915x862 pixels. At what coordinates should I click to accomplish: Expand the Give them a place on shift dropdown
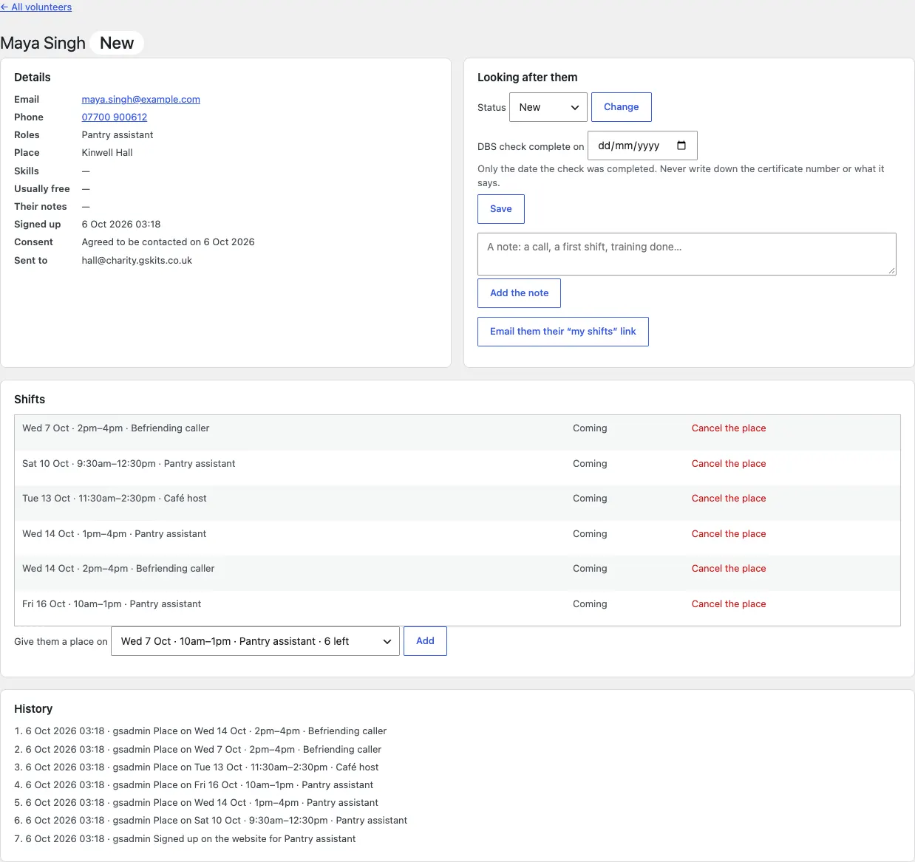point(255,641)
